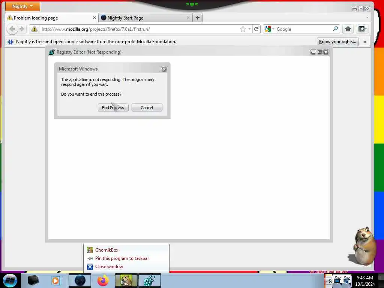The width and height of the screenshot is (384, 288).
Task: Minimize the Registry Editor window
Action: coord(313,52)
